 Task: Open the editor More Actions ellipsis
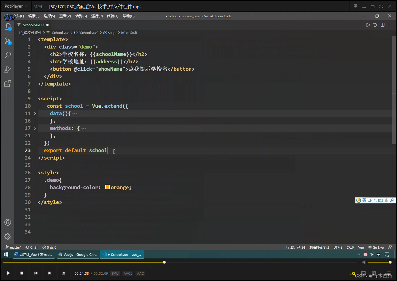pyautogui.click(x=390, y=25)
